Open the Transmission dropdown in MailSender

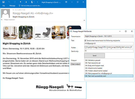[109, 36]
